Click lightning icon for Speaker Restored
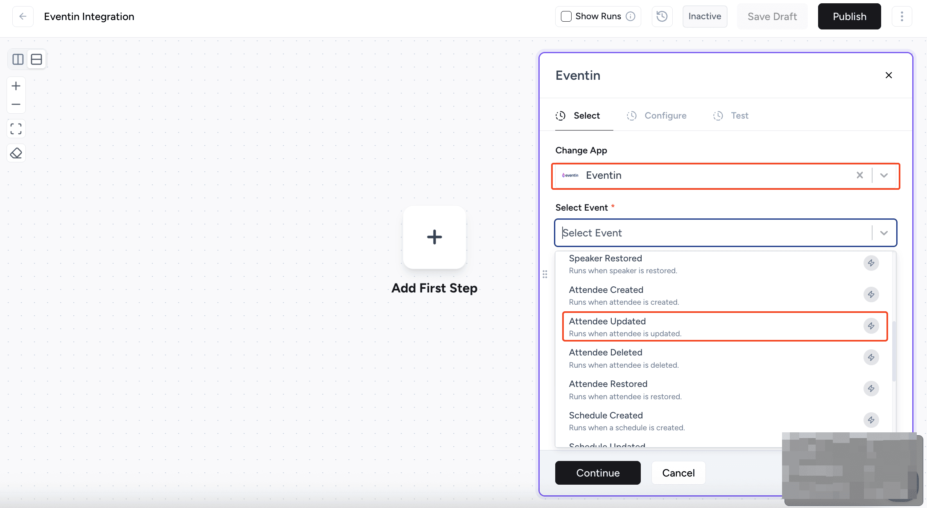The width and height of the screenshot is (927, 508). click(x=871, y=263)
